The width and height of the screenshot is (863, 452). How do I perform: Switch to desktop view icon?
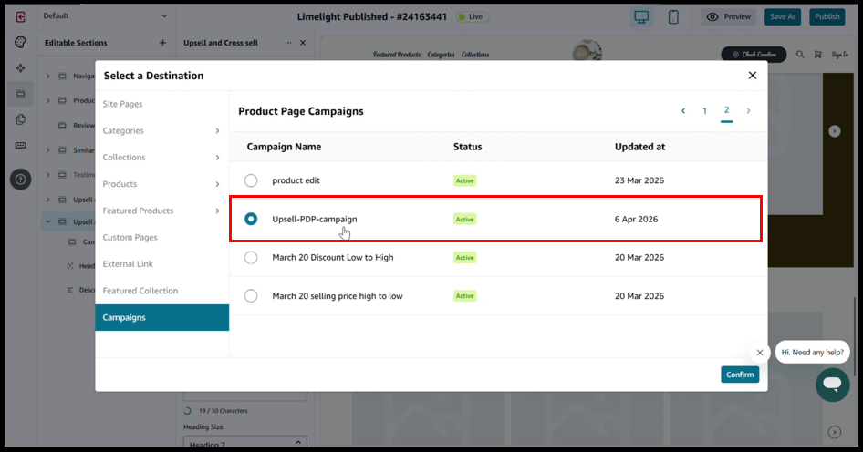(643, 16)
